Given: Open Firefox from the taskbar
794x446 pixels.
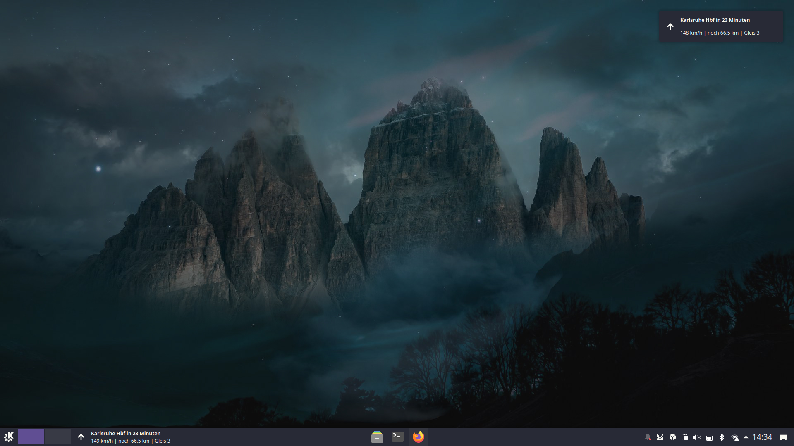Looking at the screenshot, I should pos(418,437).
